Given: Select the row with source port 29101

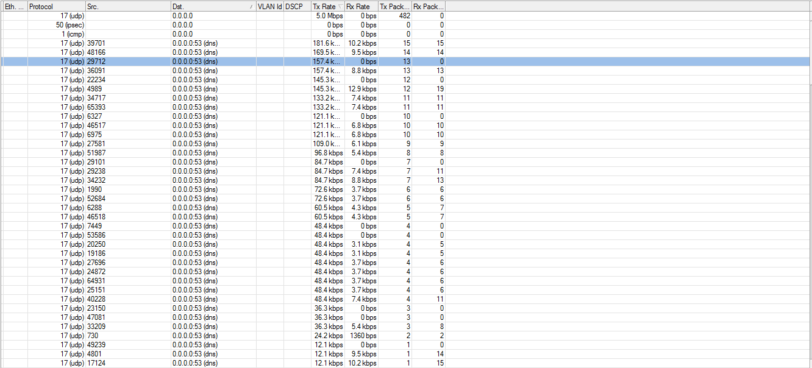Looking at the screenshot, I should pyautogui.click(x=406, y=162).
